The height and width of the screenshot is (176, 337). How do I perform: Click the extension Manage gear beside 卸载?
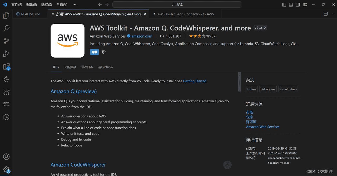click(x=103, y=52)
